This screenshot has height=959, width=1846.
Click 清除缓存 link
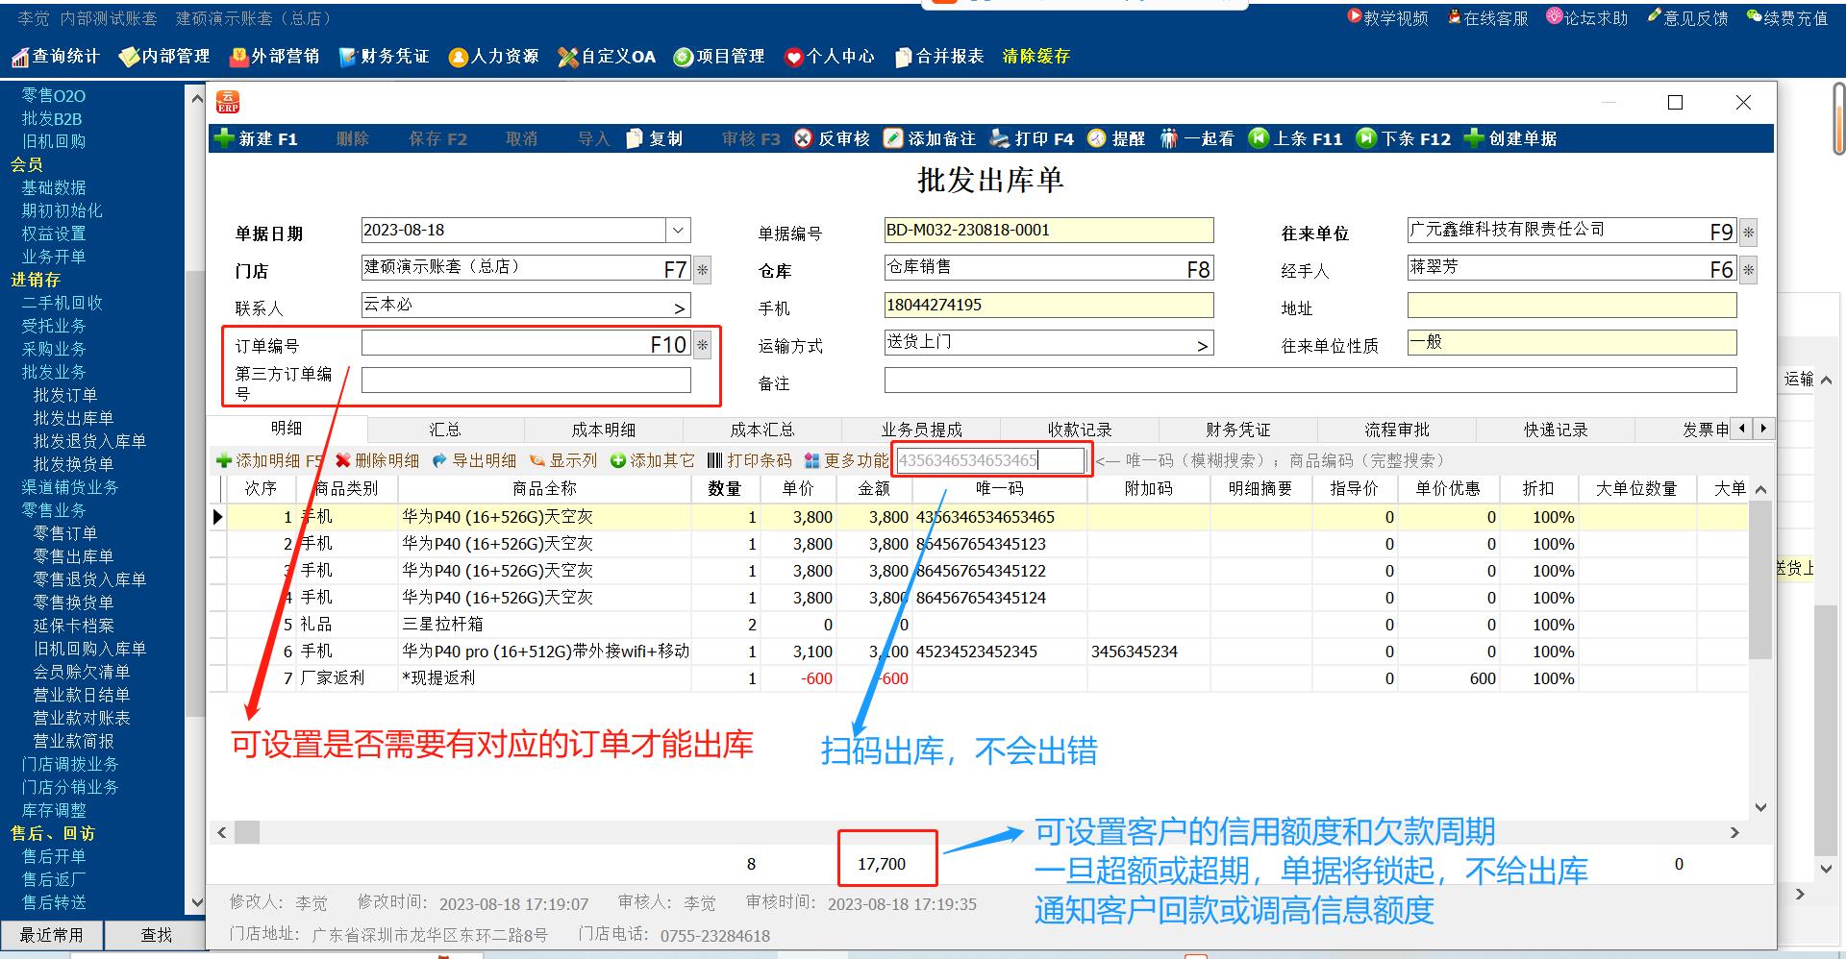pyautogui.click(x=1035, y=57)
